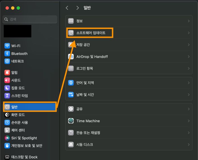Expand the 공유 row chevron

189,109
